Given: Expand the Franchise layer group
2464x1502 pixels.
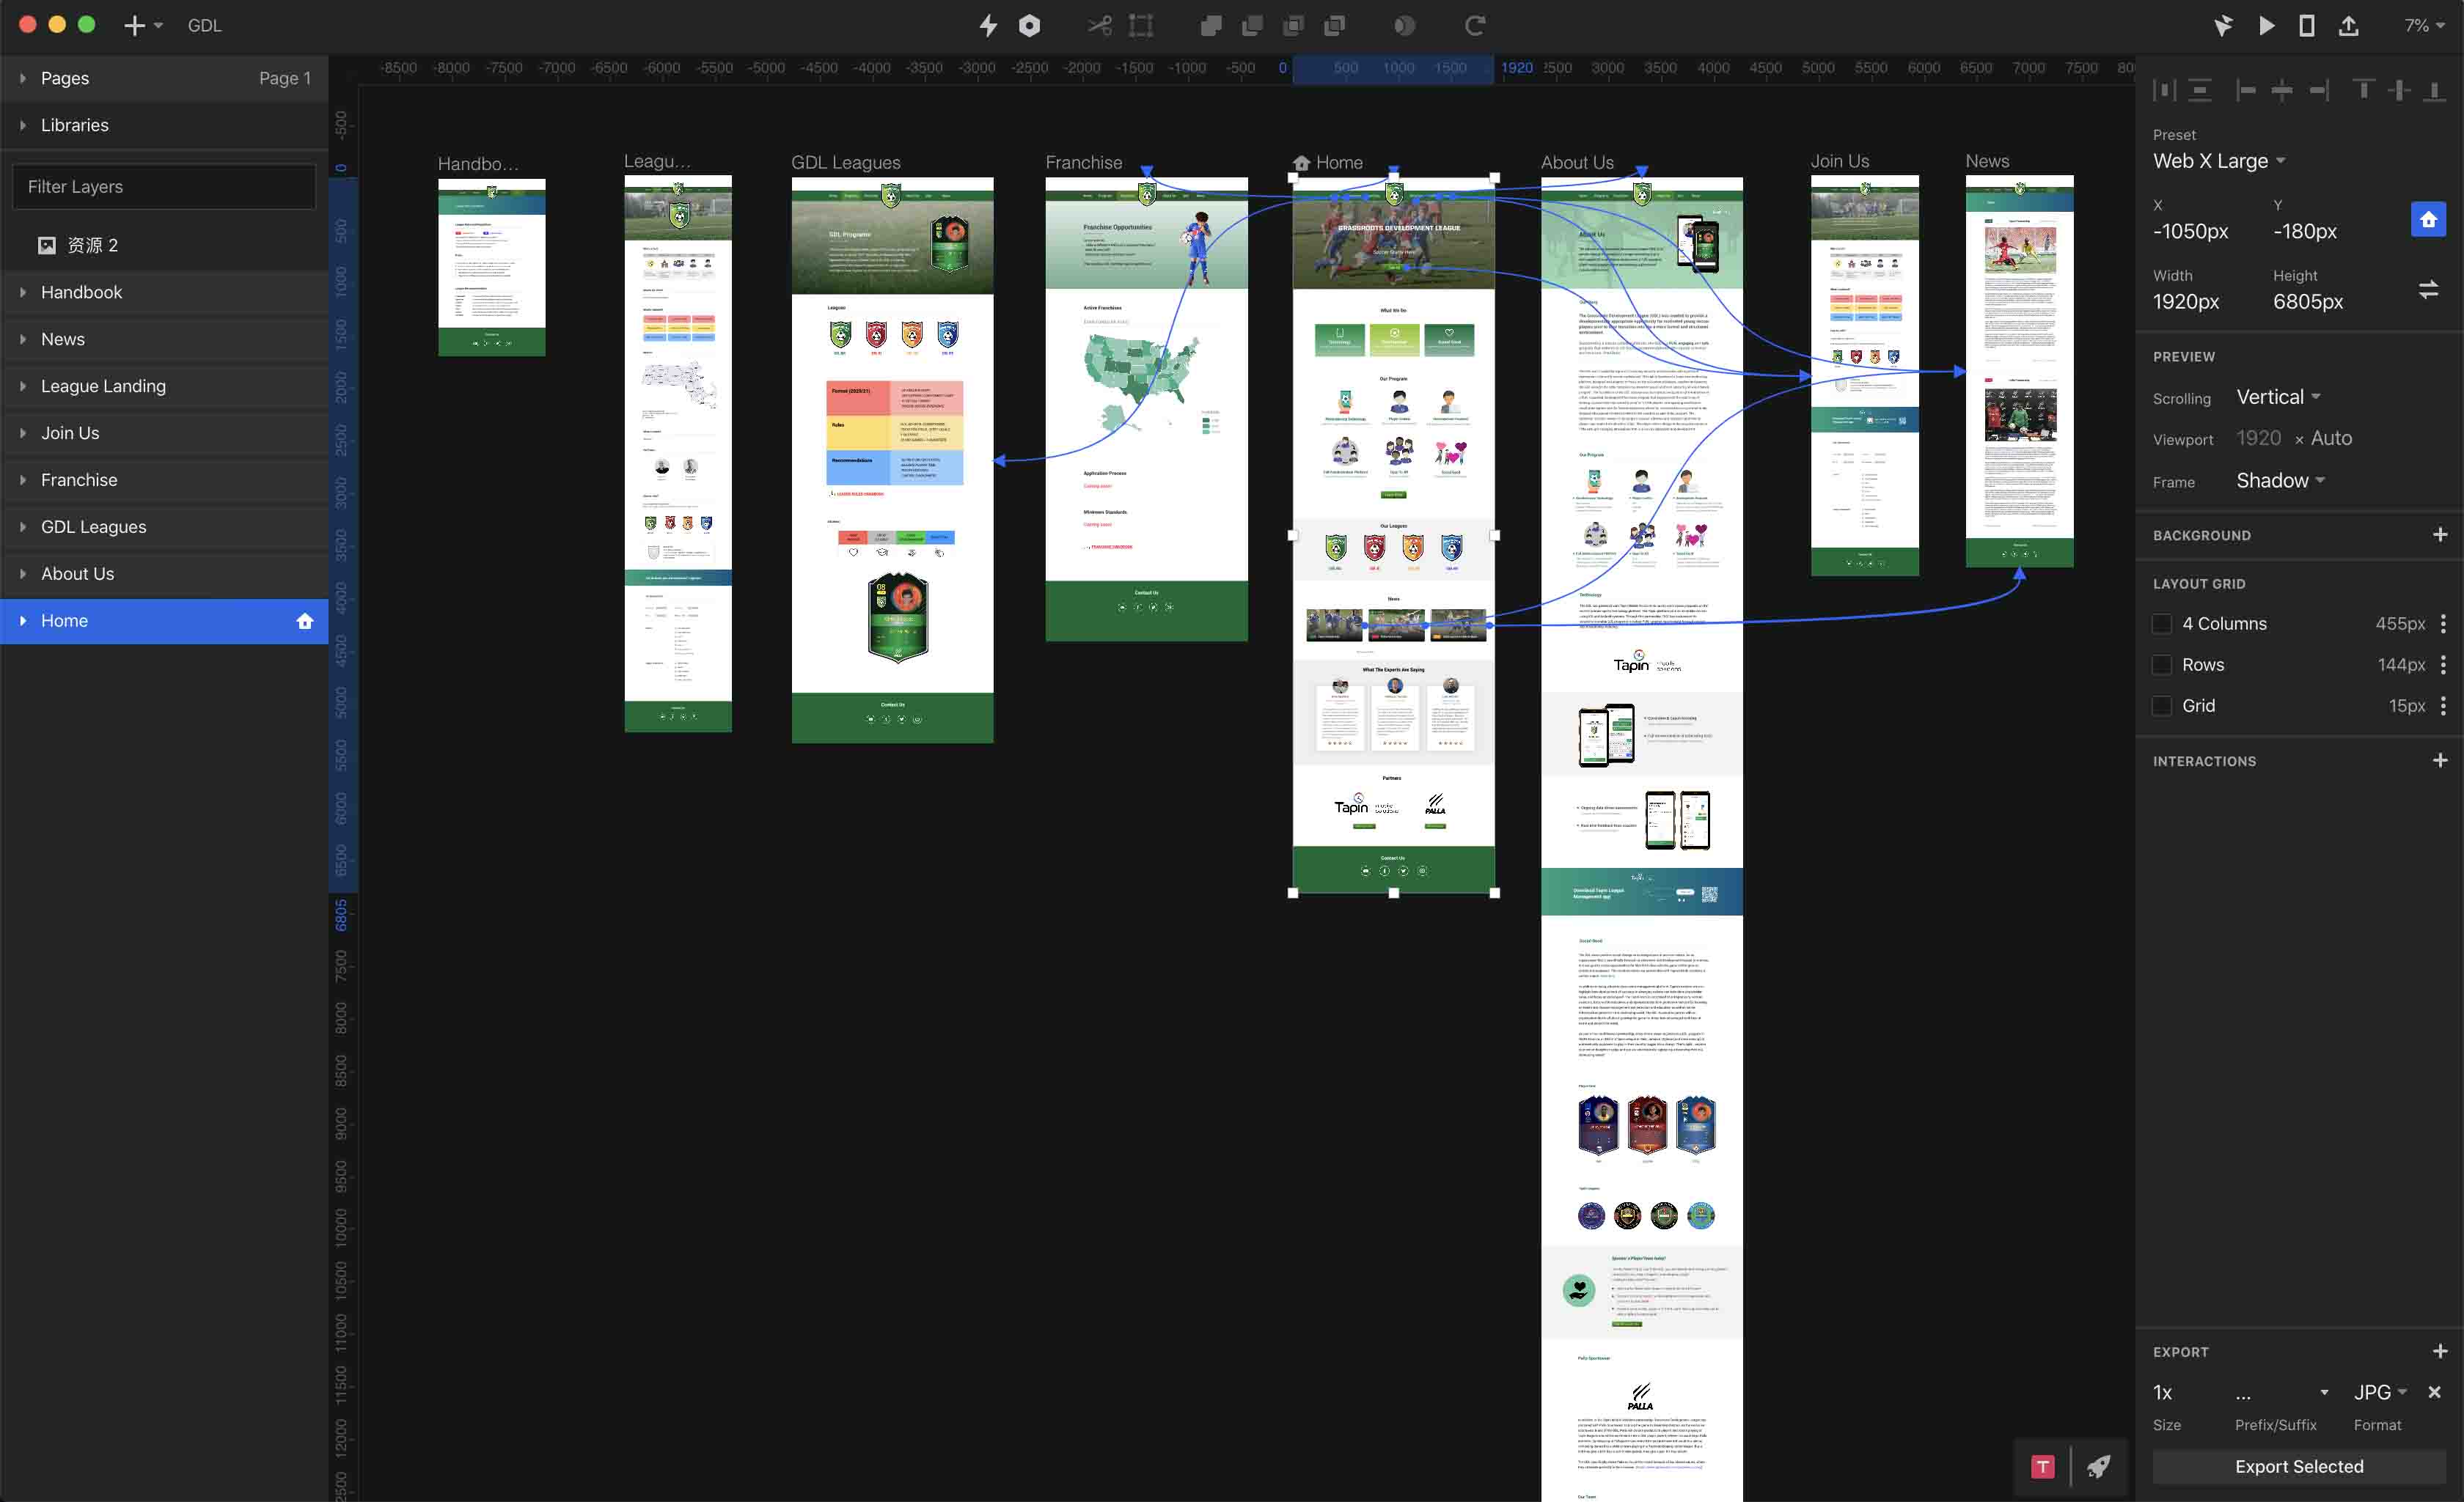Looking at the screenshot, I should (22, 479).
